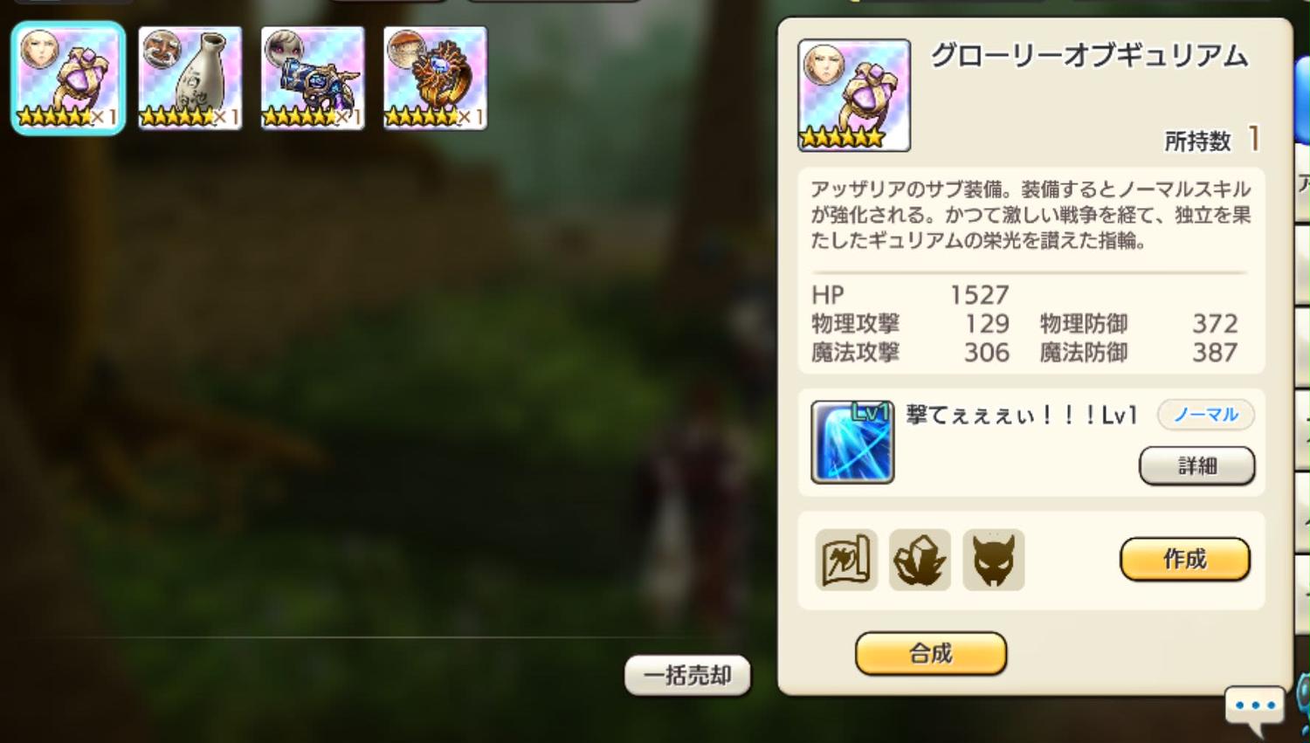Click the yellow 合成 synthesis button

[x=931, y=653]
